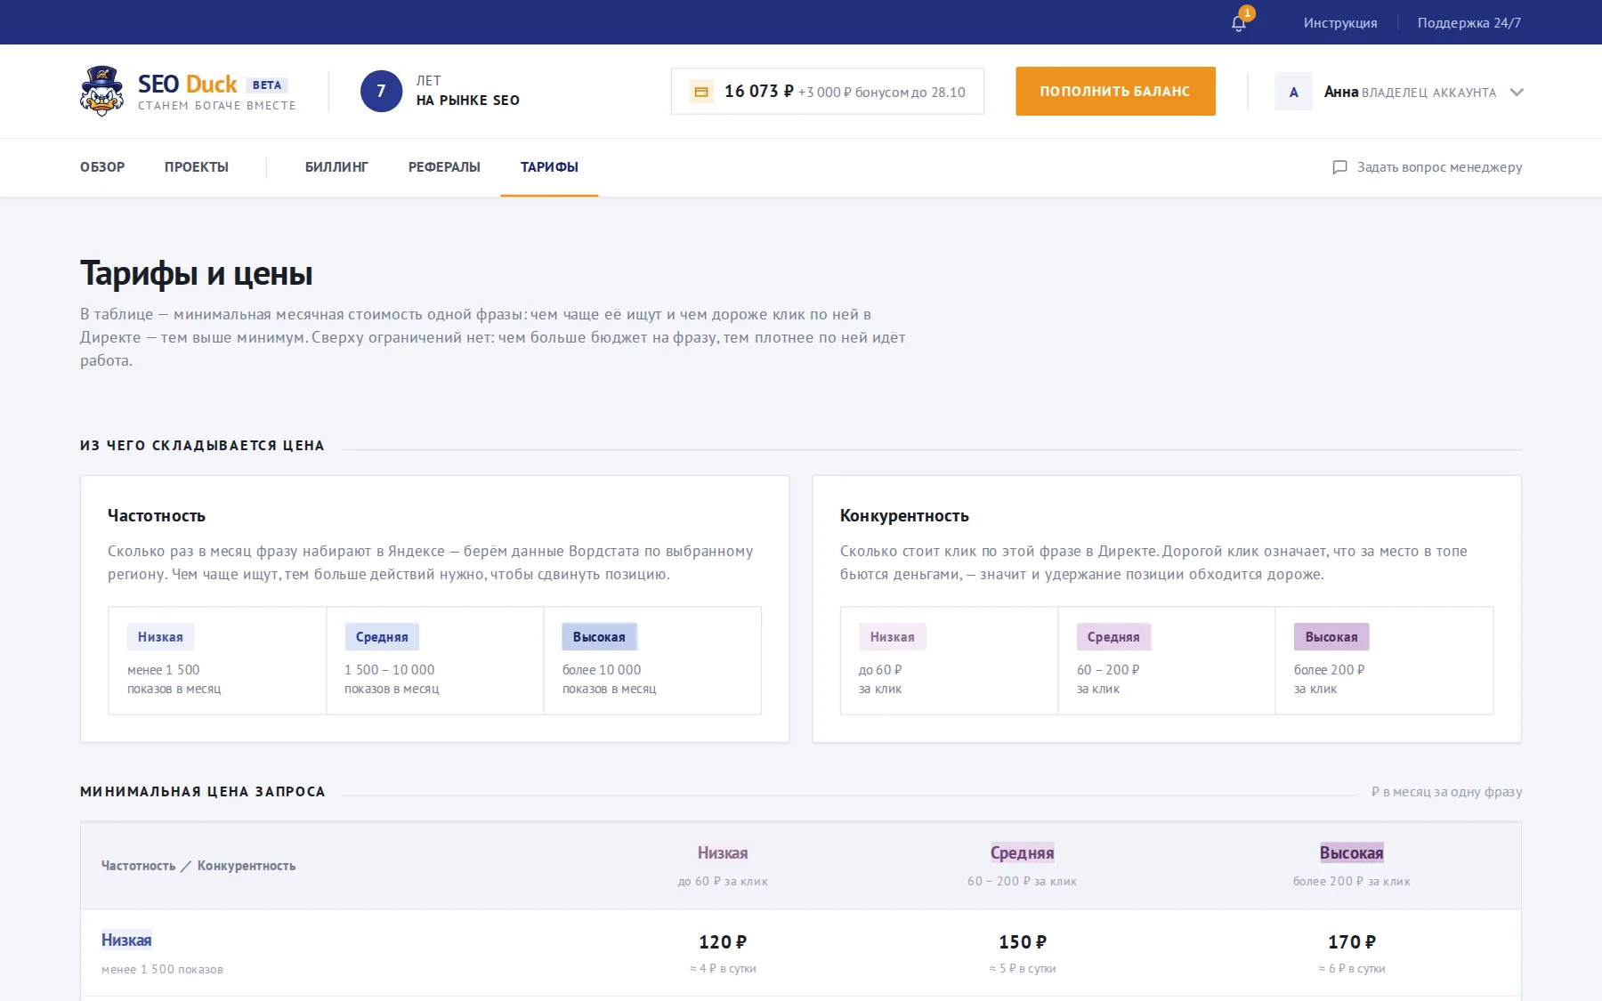1602x1001 pixels.
Task: Open the БИЛЛИНГ tab
Action: pyautogui.click(x=336, y=167)
